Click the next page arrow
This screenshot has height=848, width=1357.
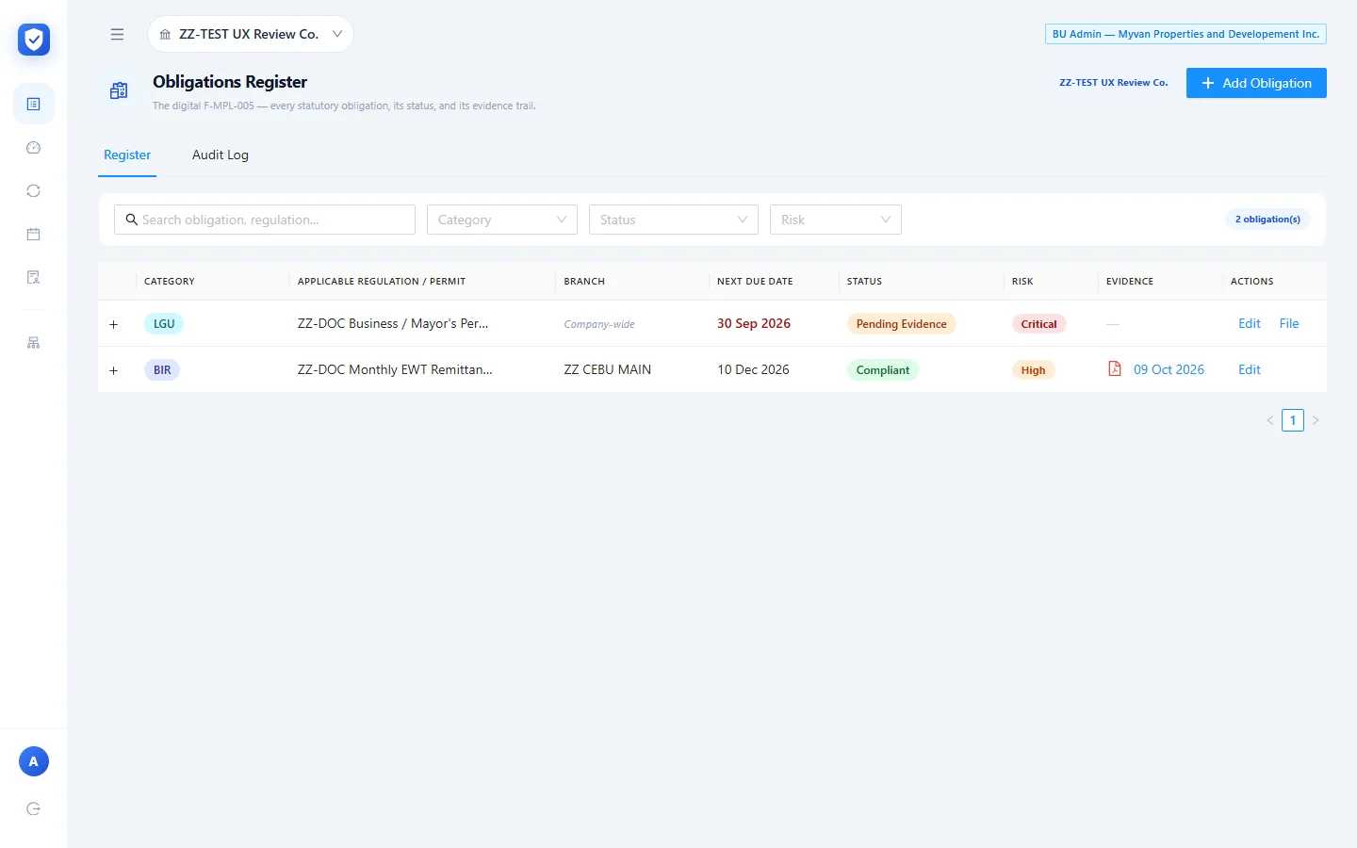[x=1316, y=420]
